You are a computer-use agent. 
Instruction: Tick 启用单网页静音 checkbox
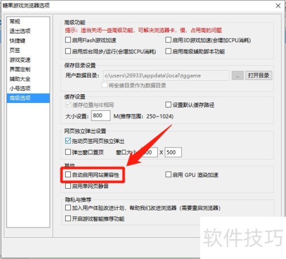(x=68, y=186)
